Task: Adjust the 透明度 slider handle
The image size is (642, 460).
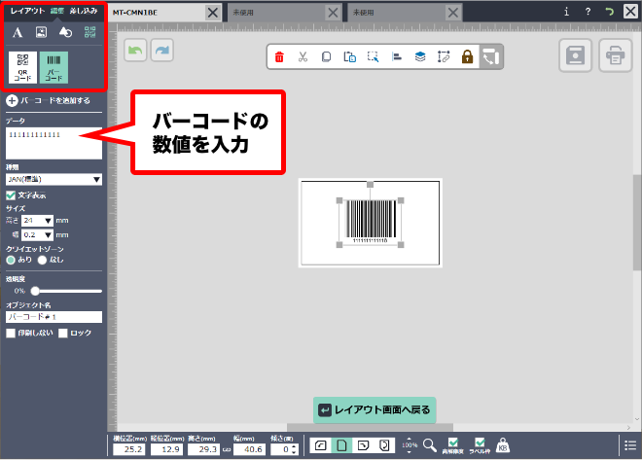Action: pyautogui.click(x=35, y=291)
